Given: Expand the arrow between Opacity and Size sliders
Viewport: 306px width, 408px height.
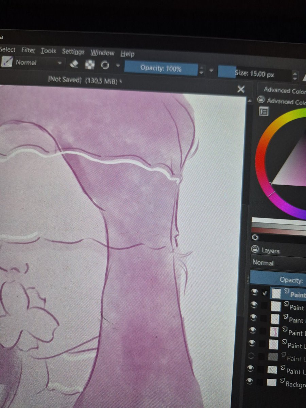Looking at the screenshot, I should tap(211, 70).
